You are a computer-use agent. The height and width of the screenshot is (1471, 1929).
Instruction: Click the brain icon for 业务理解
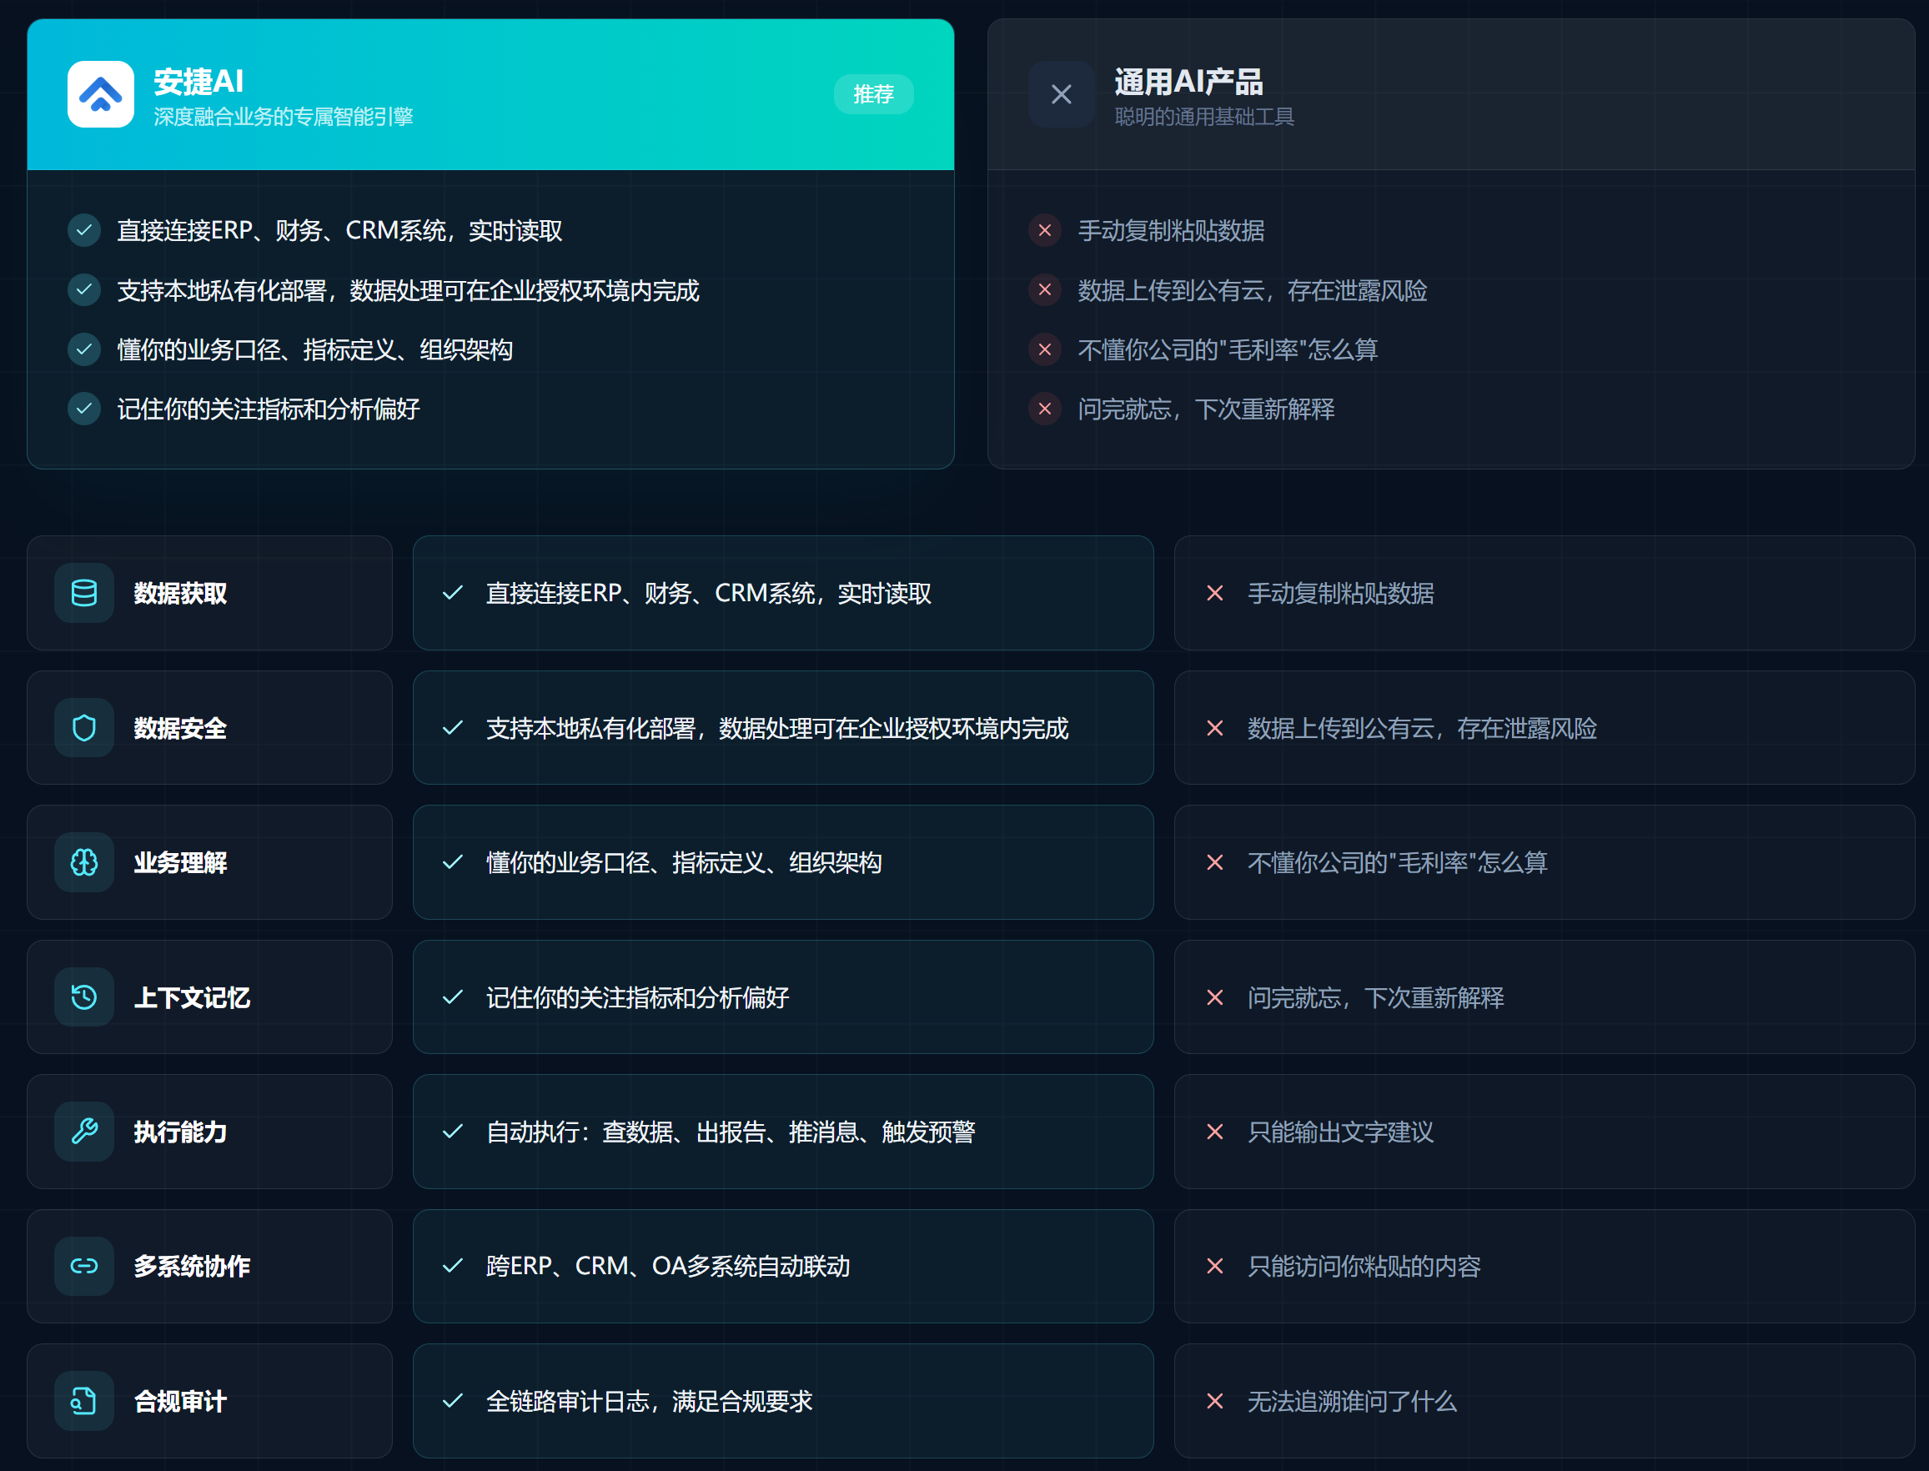tap(84, 862)
